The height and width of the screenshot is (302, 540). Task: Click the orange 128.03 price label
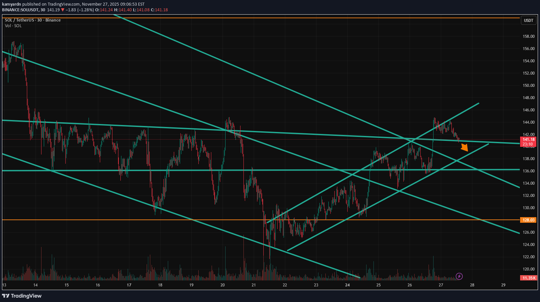coord(528,220)
